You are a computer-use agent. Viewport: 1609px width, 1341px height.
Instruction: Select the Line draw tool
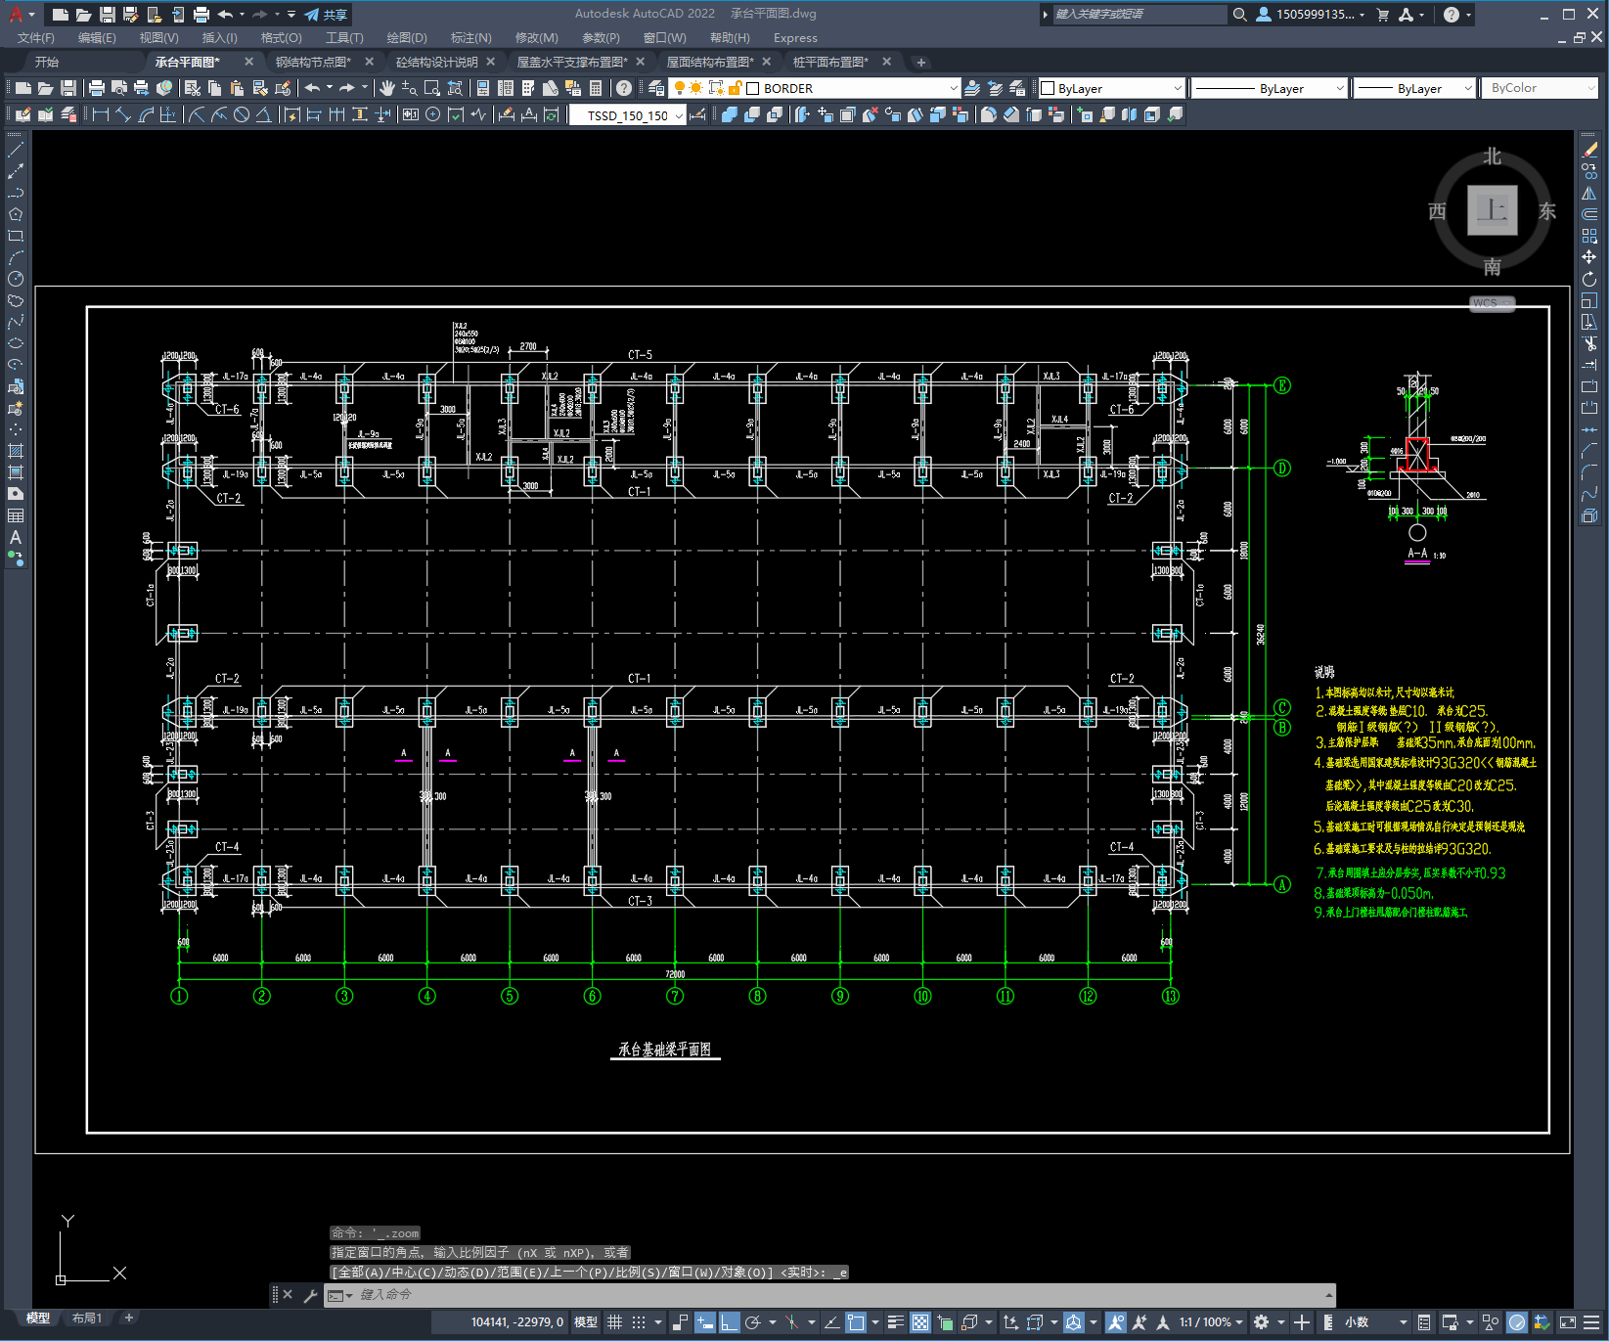(16, 151)
